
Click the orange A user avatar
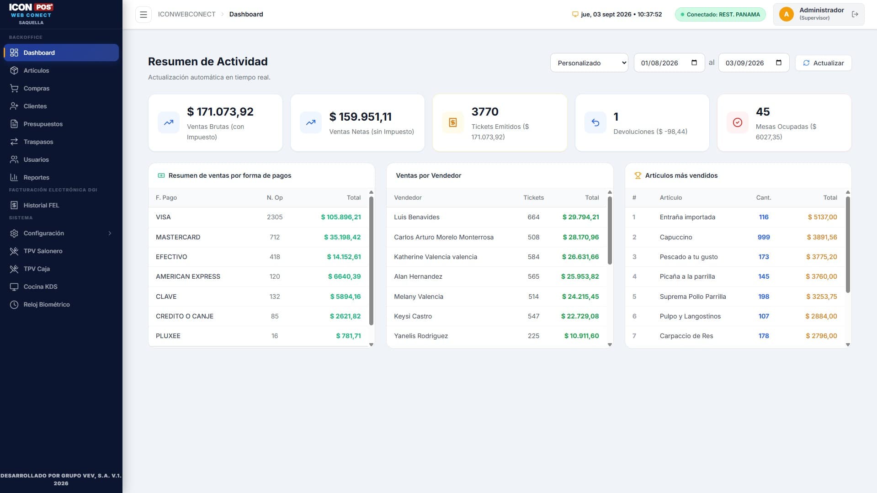786,14
